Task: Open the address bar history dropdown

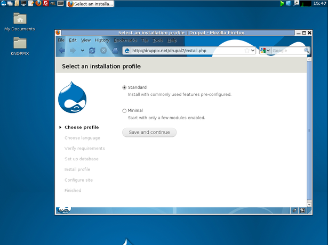Action: coord(253,51)
